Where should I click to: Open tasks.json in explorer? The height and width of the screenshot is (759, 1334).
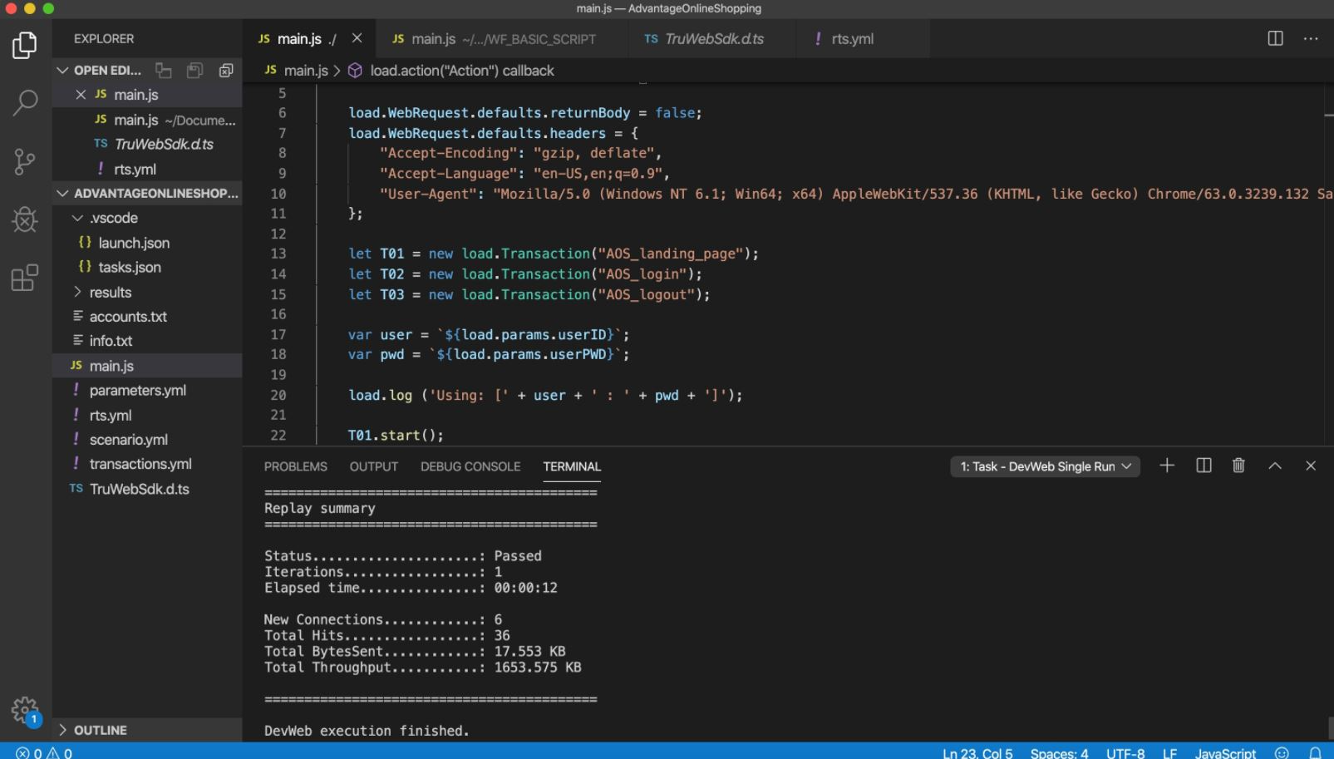click(147, 267)
